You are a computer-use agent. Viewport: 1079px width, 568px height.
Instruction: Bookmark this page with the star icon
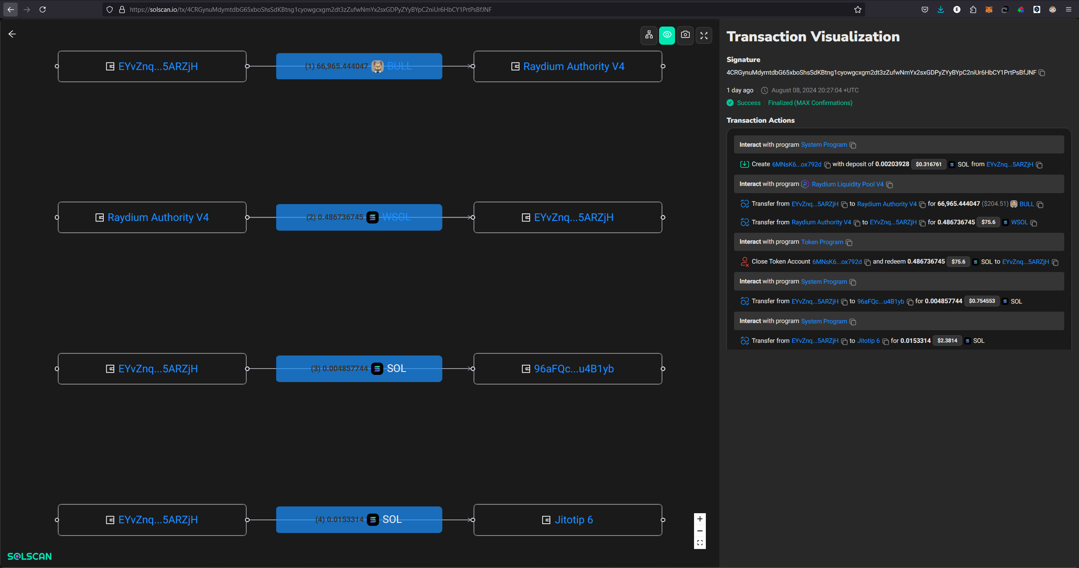click(x=858, y=9)
